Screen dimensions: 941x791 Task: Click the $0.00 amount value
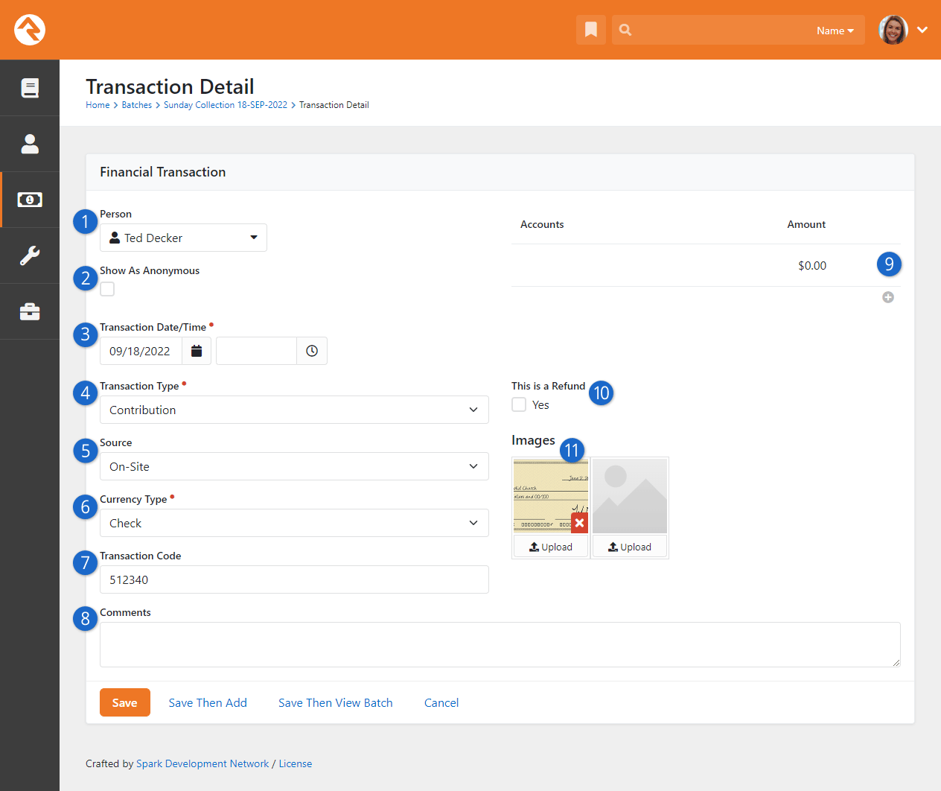click(812, 265)
